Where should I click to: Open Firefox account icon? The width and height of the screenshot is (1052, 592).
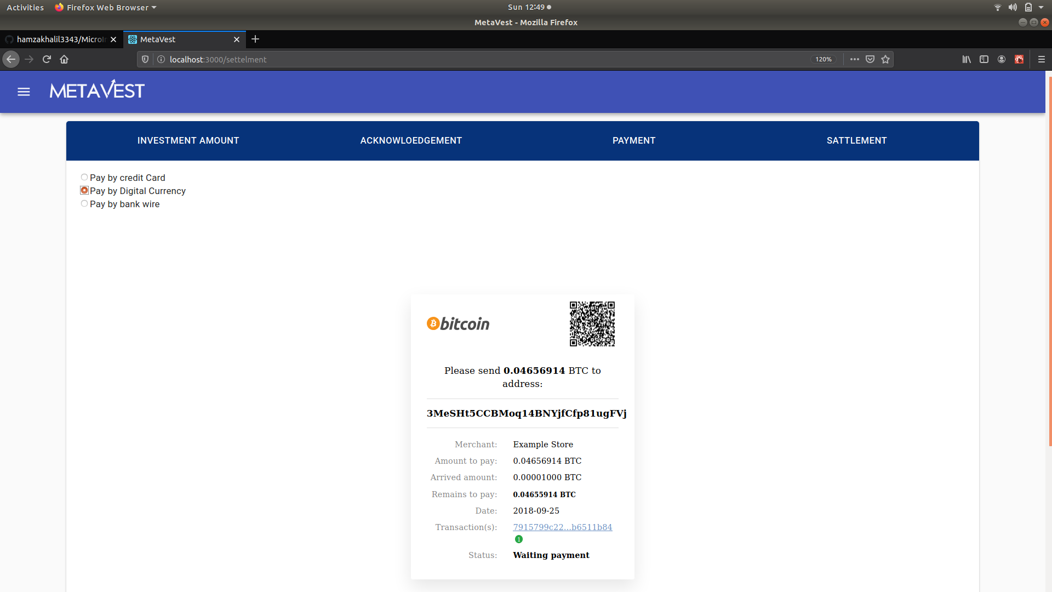pos(1002,59)
